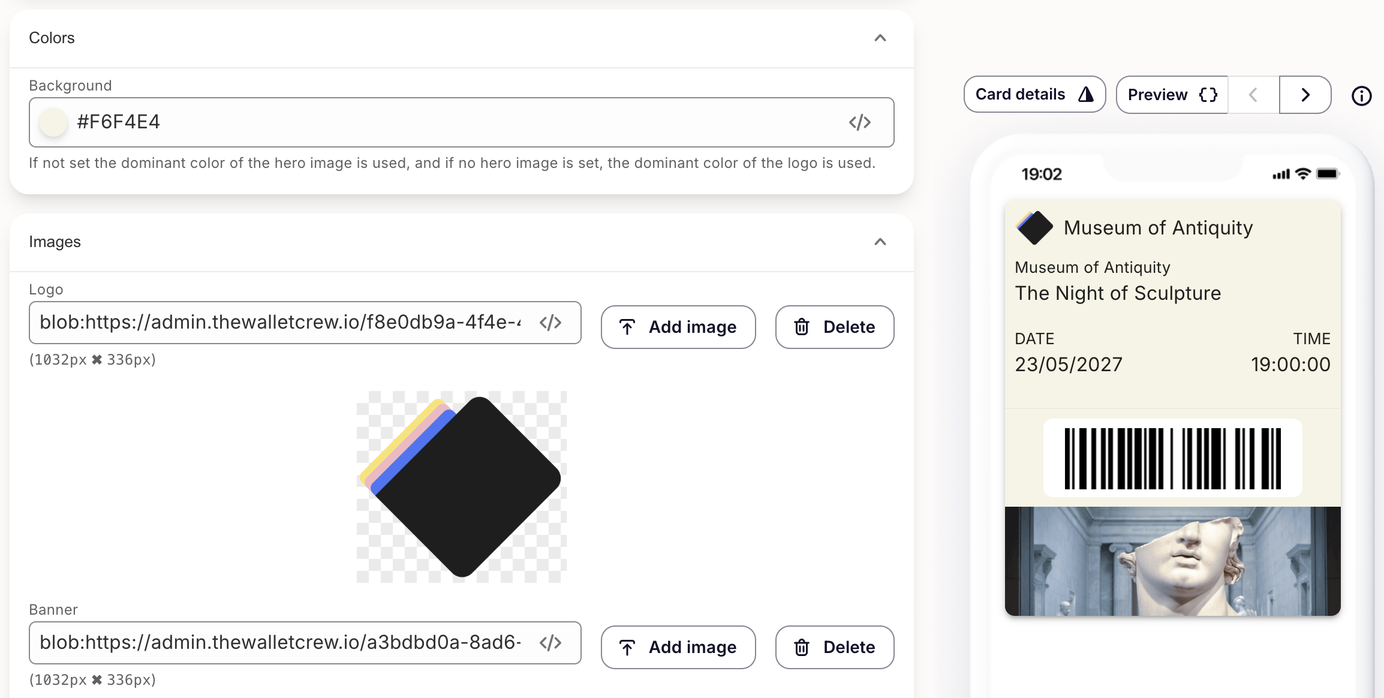This screenshot has width=1384, height=698.
Task: Click the logo preview thumbnail
Action: [x=461, y=486]
